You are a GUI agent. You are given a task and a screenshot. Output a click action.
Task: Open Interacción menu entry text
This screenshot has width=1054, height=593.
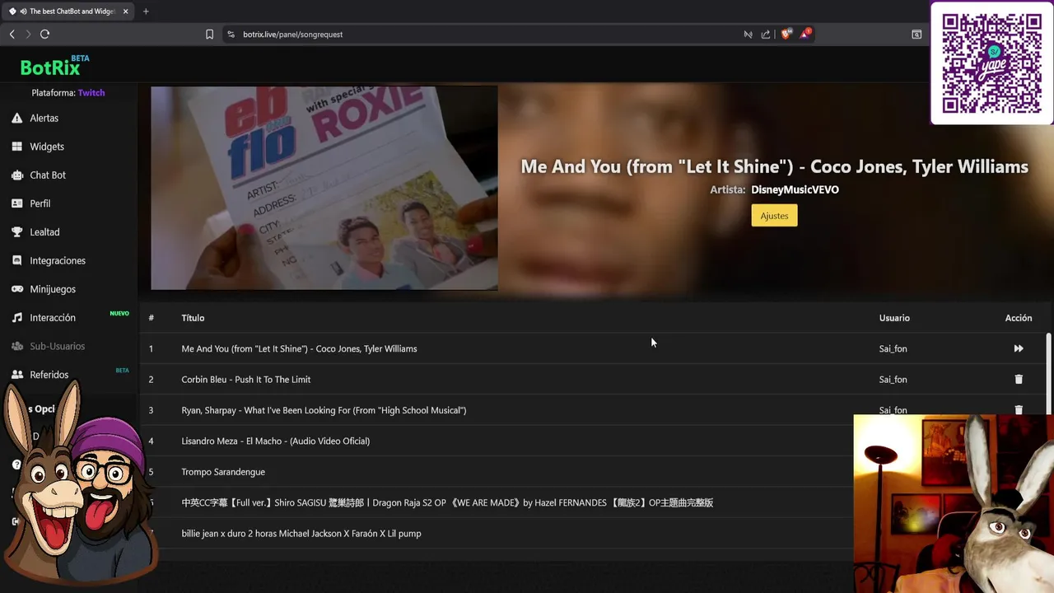(x=53, y=318)
